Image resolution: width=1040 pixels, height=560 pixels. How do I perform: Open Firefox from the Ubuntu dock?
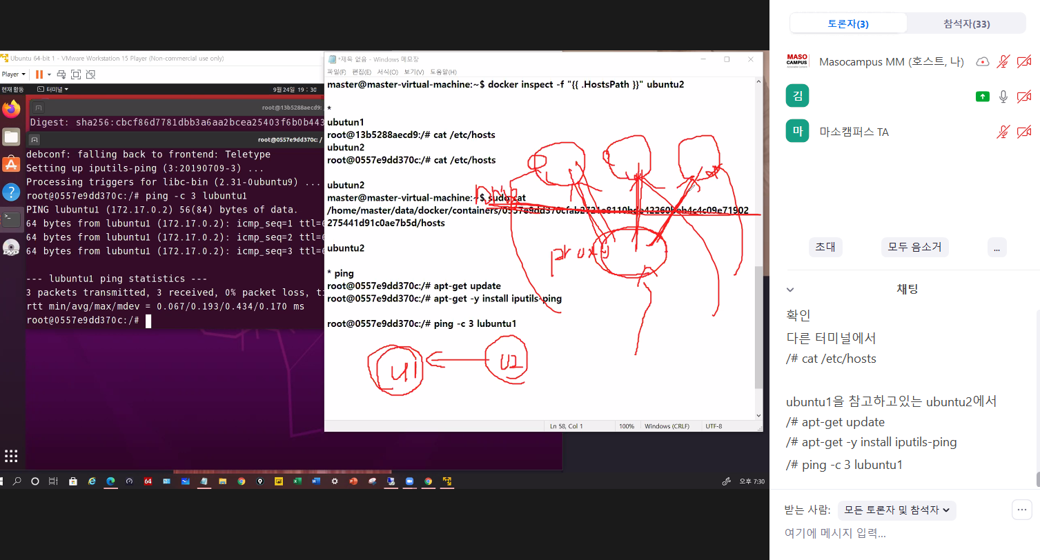(11, 109)
